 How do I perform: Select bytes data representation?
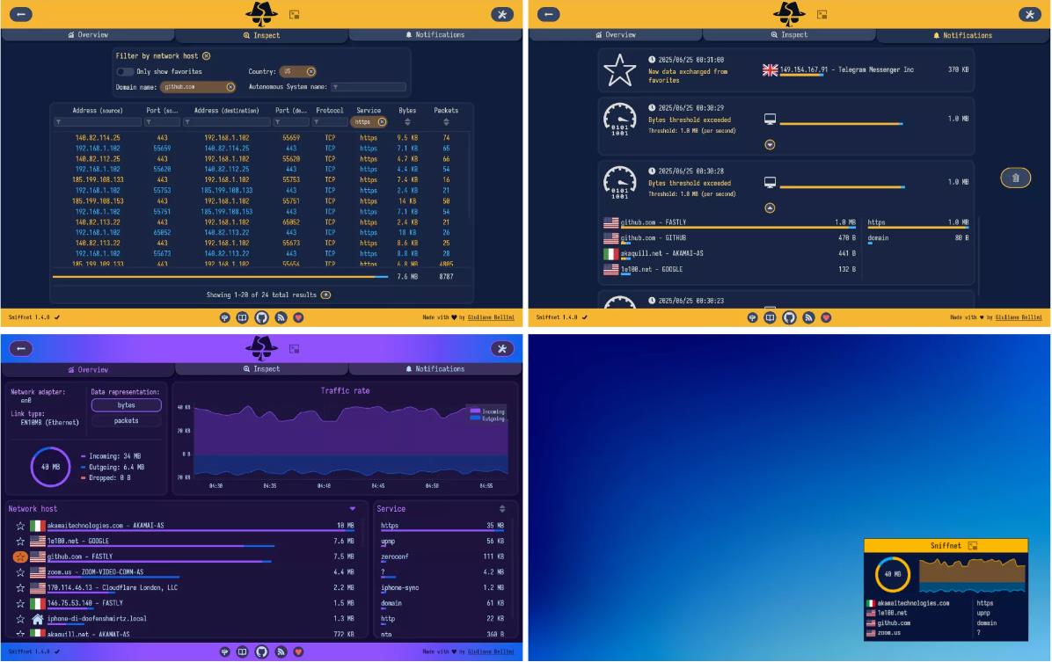(126, 405)
